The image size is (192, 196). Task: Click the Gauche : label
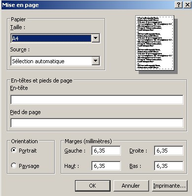(75, 151)
